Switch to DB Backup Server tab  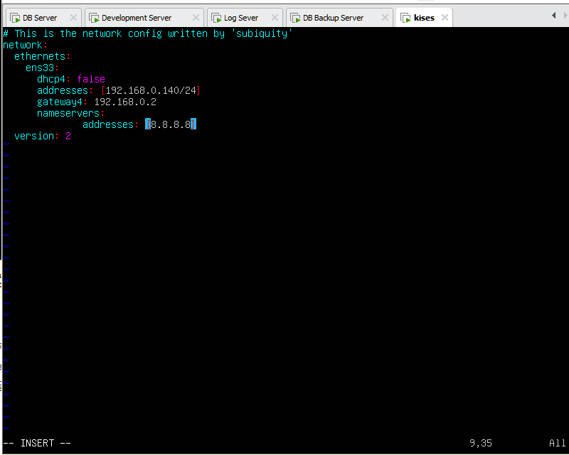[339, 17]
